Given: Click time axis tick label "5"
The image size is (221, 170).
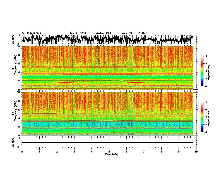Looking at the screenshot, I should 109,152.
